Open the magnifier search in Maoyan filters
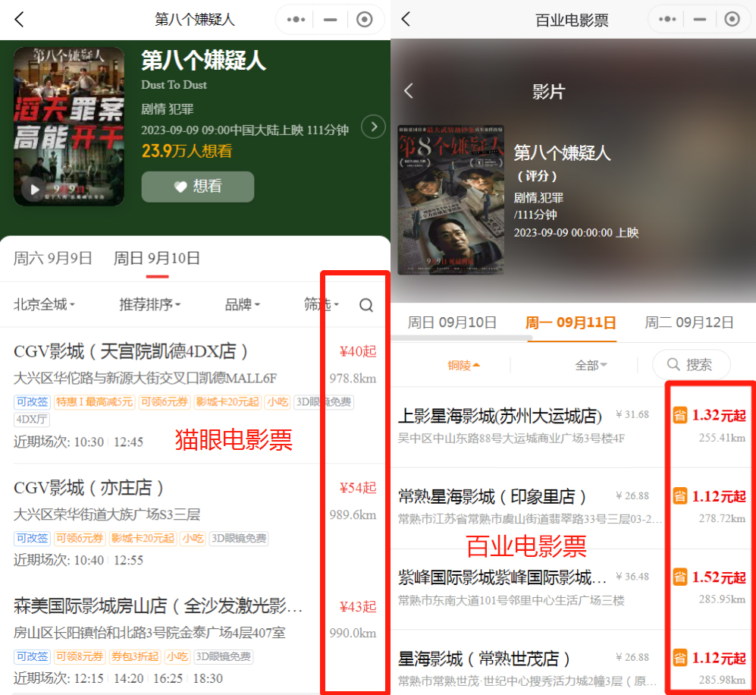Screen dimensions: 756x695 (366, 305)
